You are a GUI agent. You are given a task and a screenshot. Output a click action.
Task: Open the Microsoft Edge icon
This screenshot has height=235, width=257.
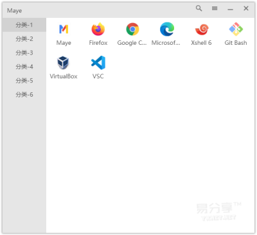[167, 29]
